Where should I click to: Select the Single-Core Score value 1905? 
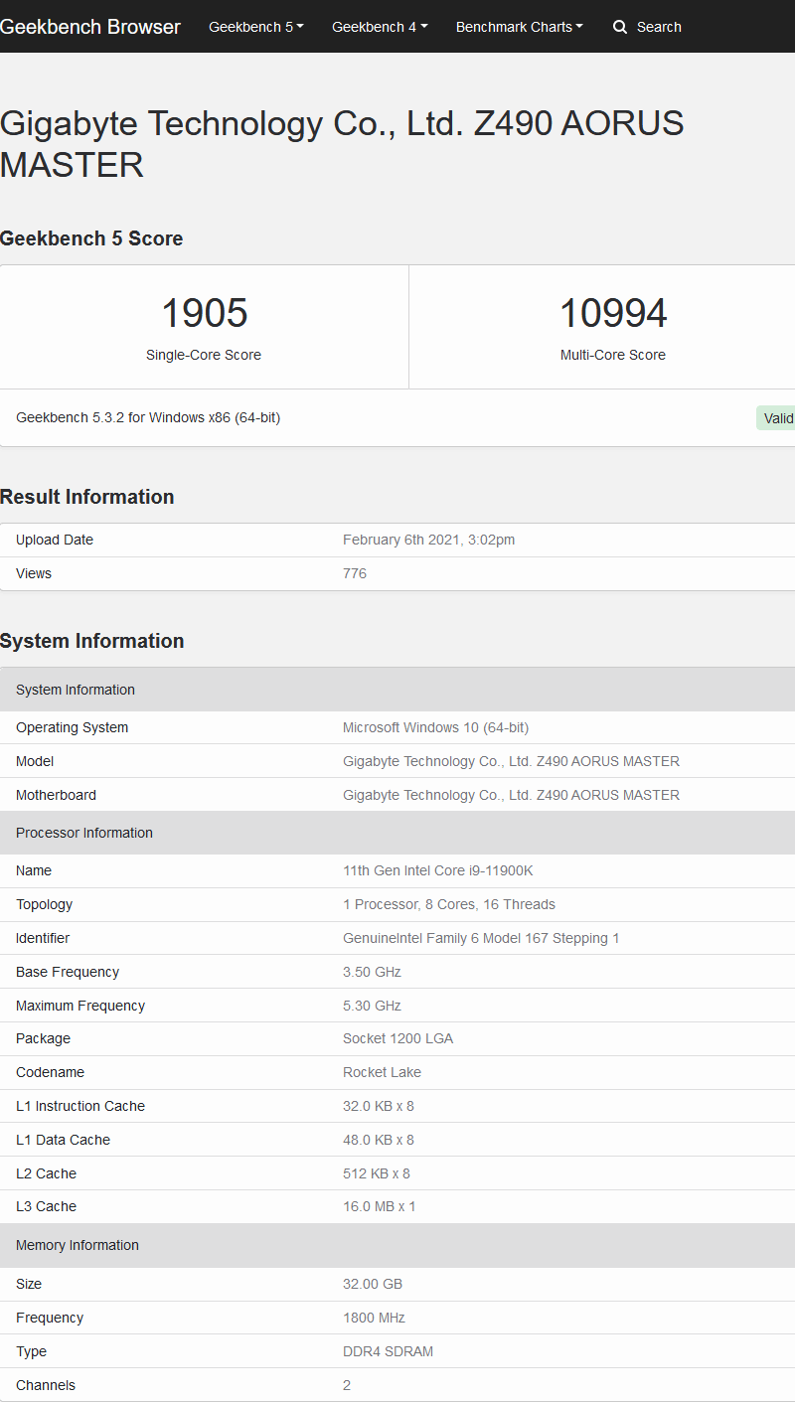204,312
